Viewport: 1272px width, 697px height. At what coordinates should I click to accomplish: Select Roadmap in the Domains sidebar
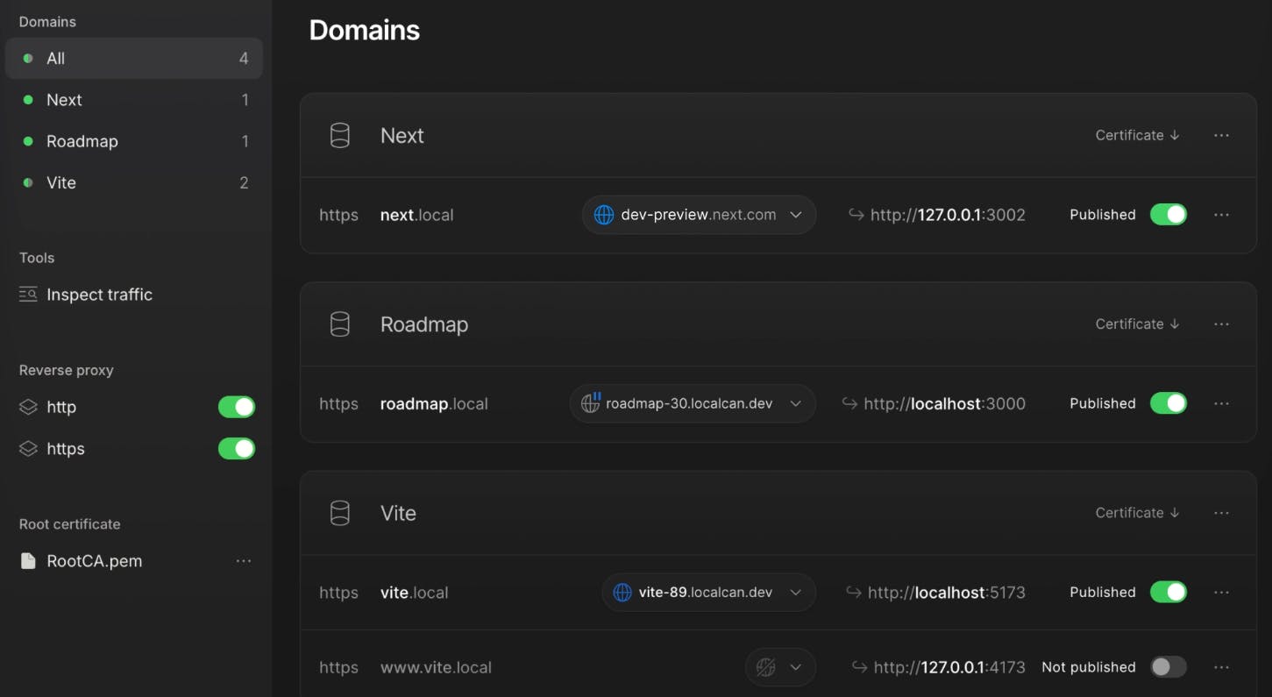click(134, 141)
